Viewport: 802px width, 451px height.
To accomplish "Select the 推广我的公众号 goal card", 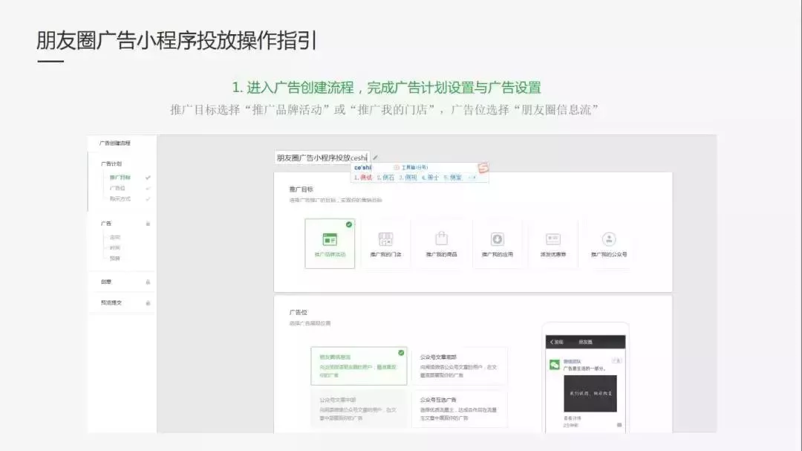I will pos(609,244).
